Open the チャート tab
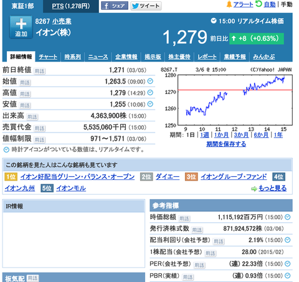Viewport: 299px width, 282px height. coord(48,57)
